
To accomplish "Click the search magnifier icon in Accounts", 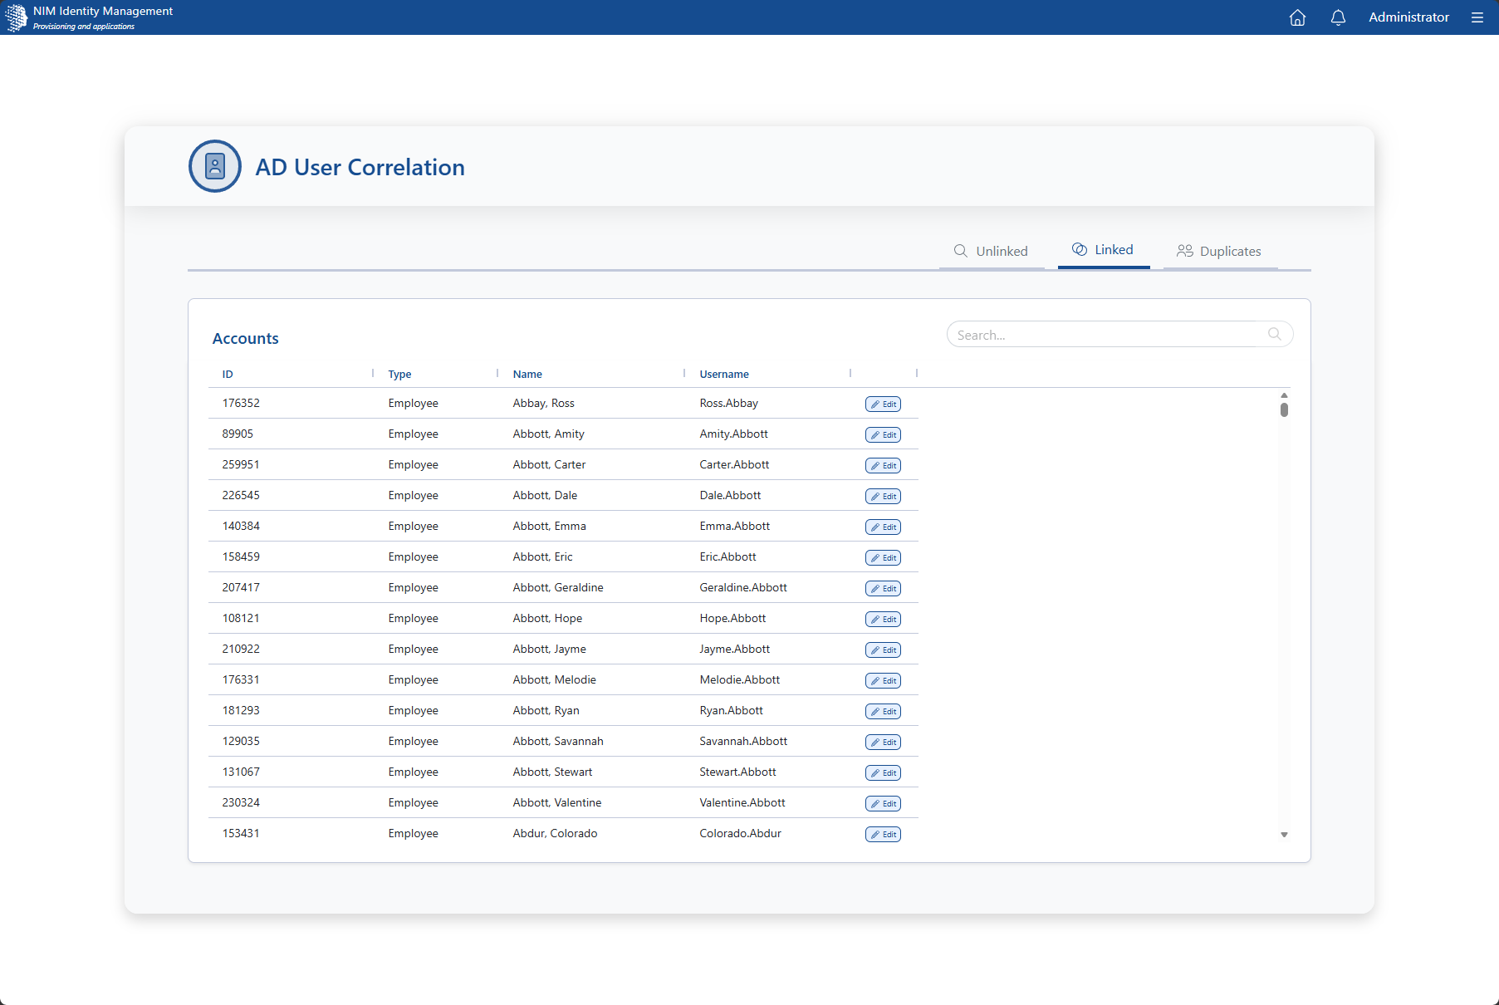I will point(1274,334).
